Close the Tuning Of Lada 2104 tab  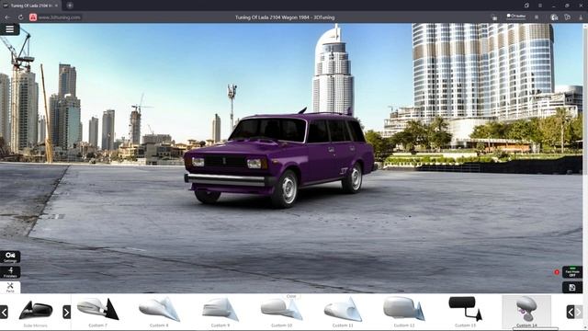coord(57,6)
